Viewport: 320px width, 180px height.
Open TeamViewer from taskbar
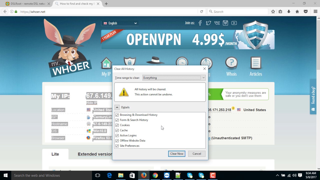(x=167, y=175)
